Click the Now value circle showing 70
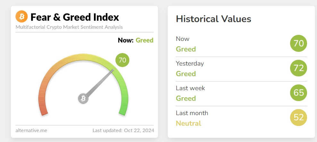Image resolution: width=317 pixels, height=142 pixels. click(x=298, y=43)
